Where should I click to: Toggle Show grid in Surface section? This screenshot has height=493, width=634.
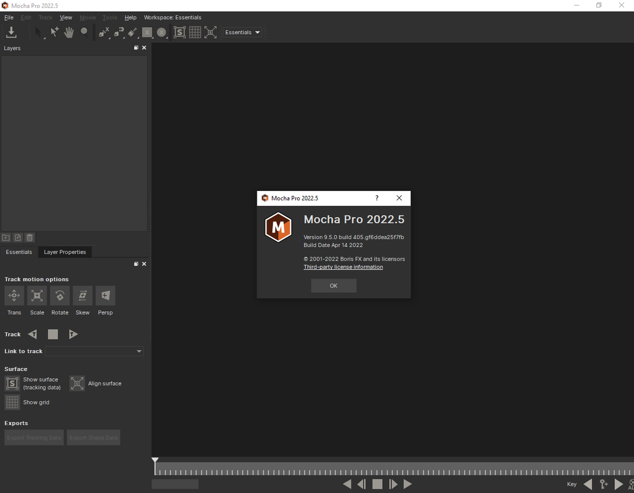point(12,402)
